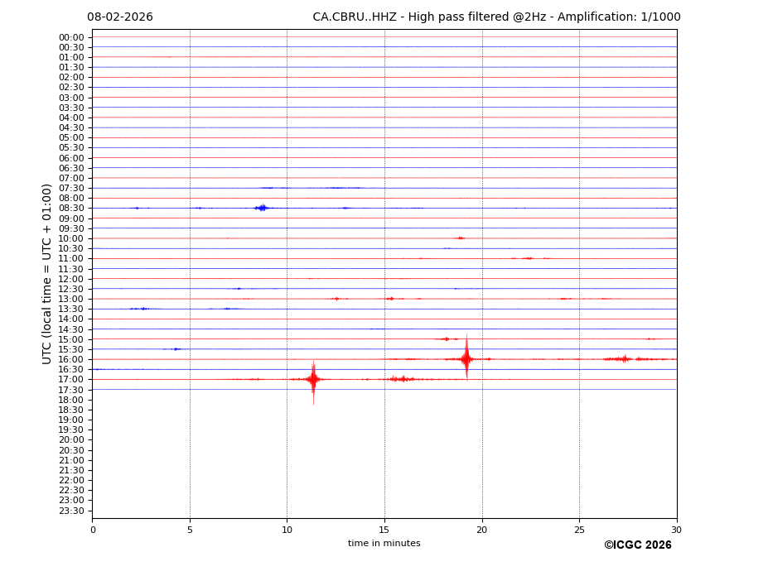Click the UTC local time axis label
The height and width of the screenshot is (576, 768).
click(47, 274)
